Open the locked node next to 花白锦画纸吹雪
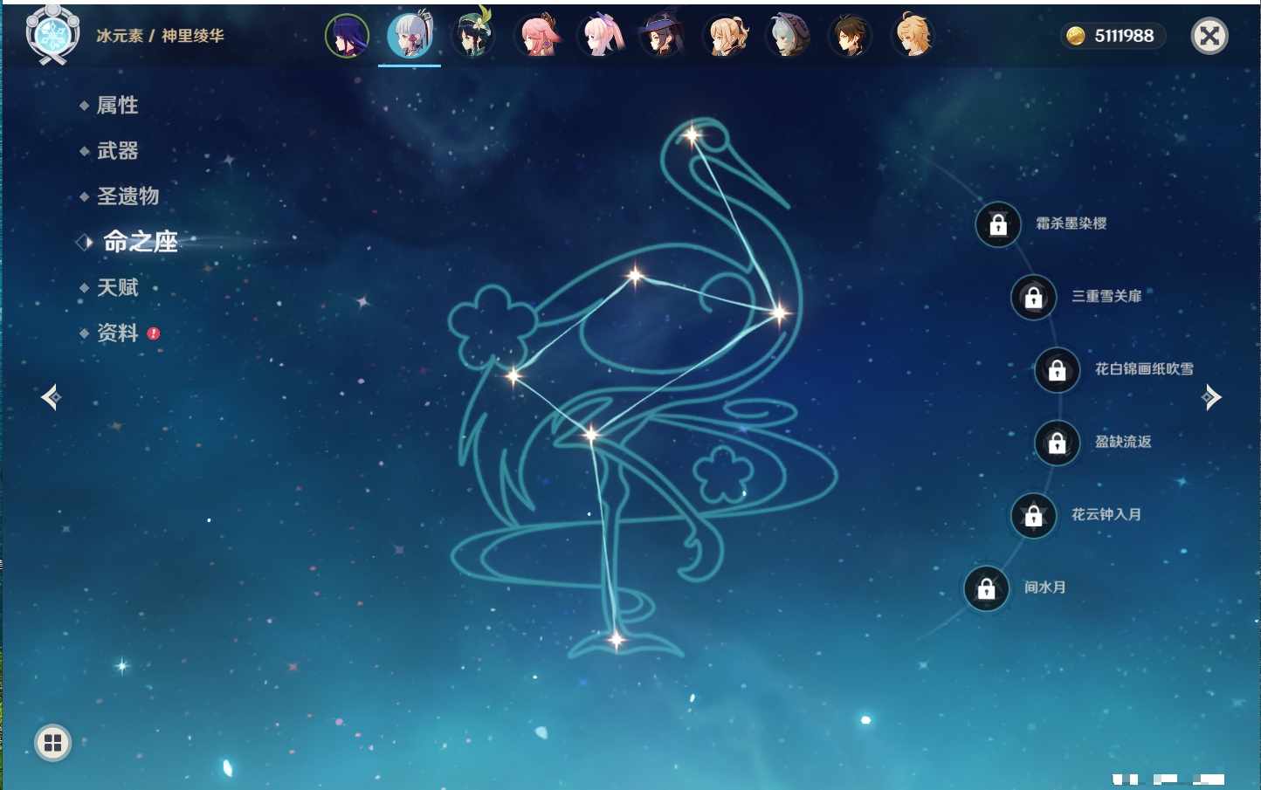This screenshot has width=1261, height=790. tap(1058, 370)
